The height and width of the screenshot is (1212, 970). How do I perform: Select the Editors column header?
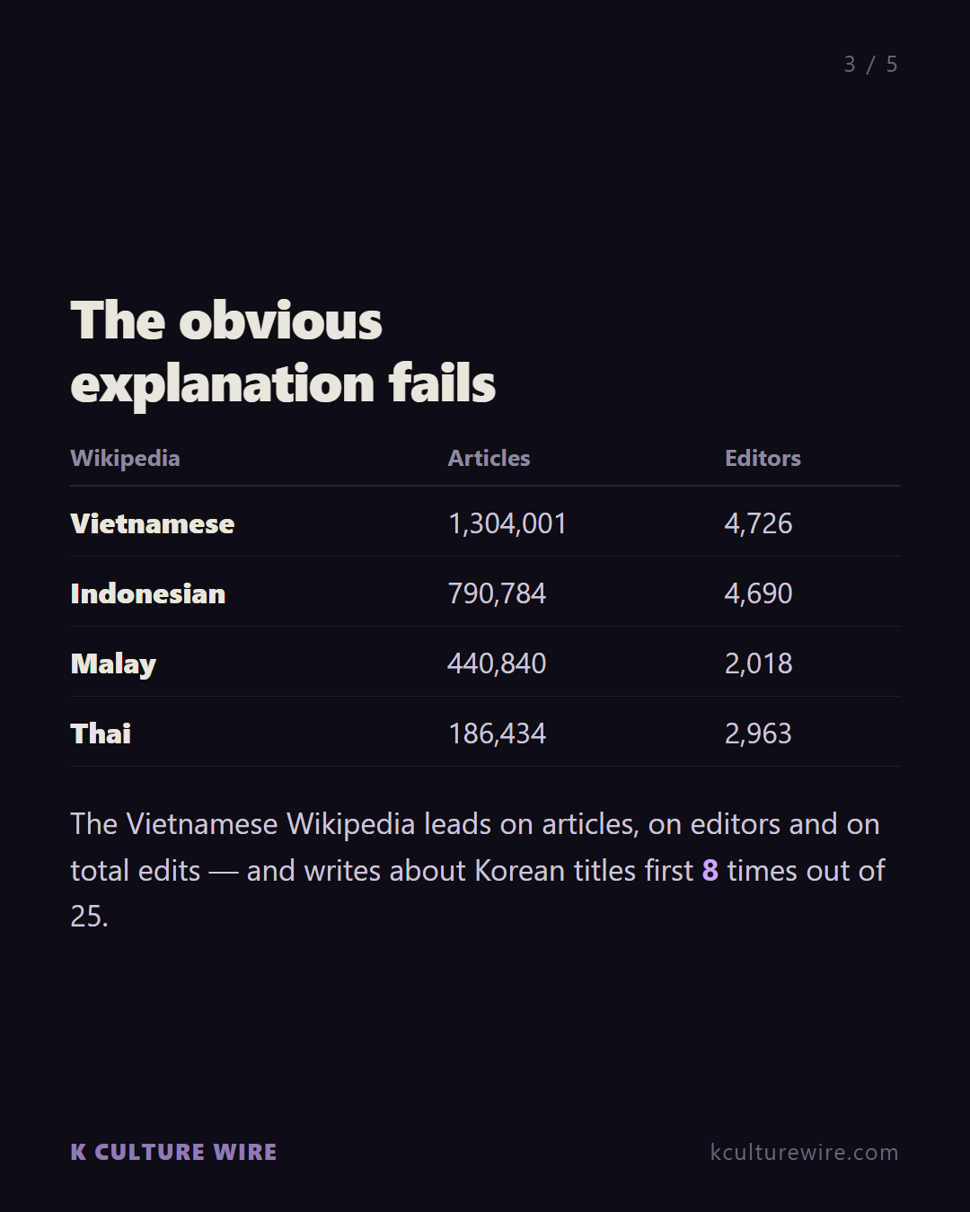coord(763,458)
